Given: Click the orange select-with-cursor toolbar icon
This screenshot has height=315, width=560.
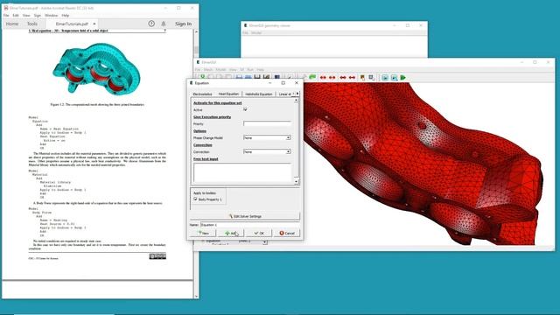Looking at the screenshot, I should 362,78.
